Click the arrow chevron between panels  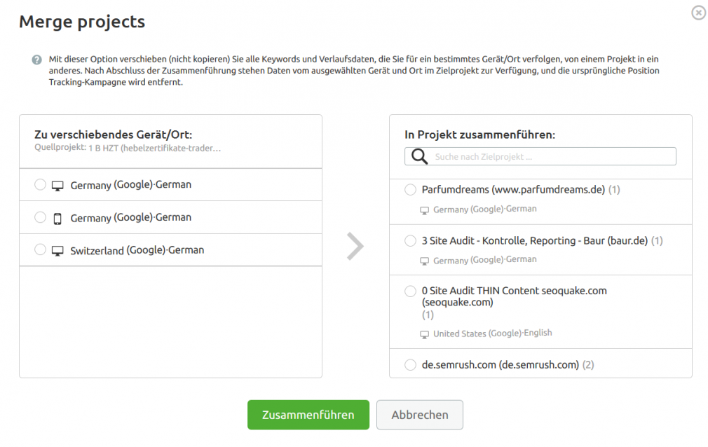click(355, 246)
